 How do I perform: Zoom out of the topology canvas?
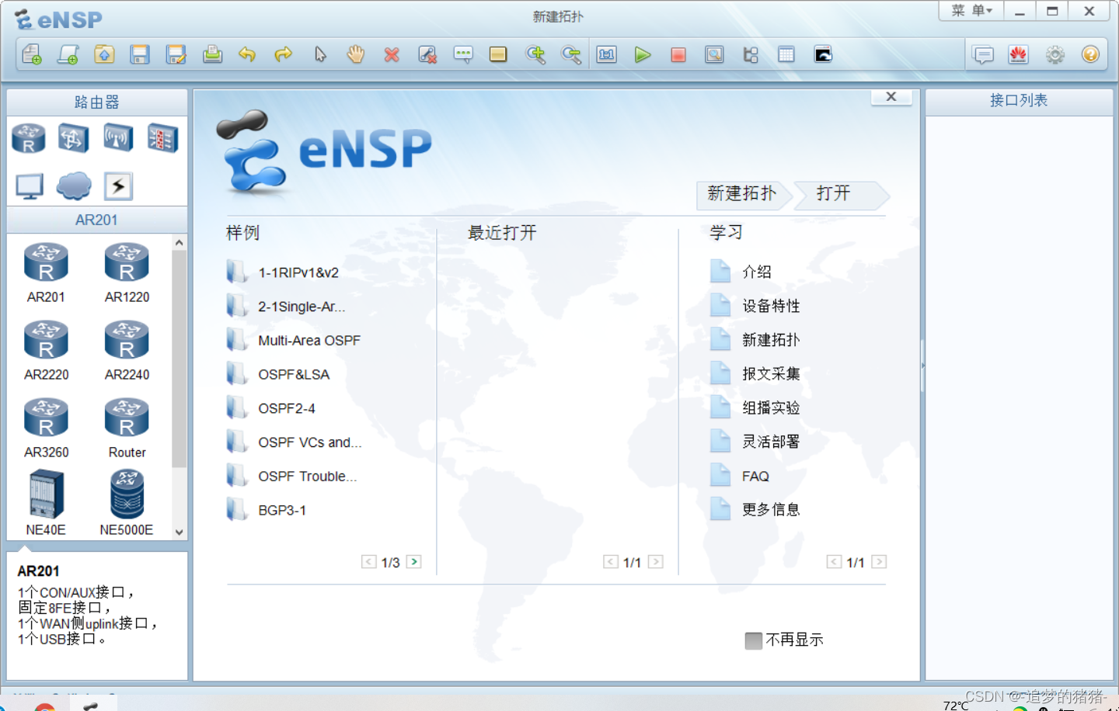(x=571, y=54)
